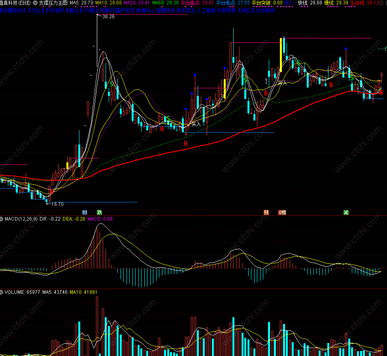Click the 减 event marker icon

point(346,212)
